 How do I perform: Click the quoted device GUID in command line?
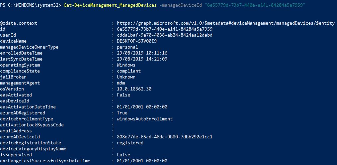[x=255, y=5]
